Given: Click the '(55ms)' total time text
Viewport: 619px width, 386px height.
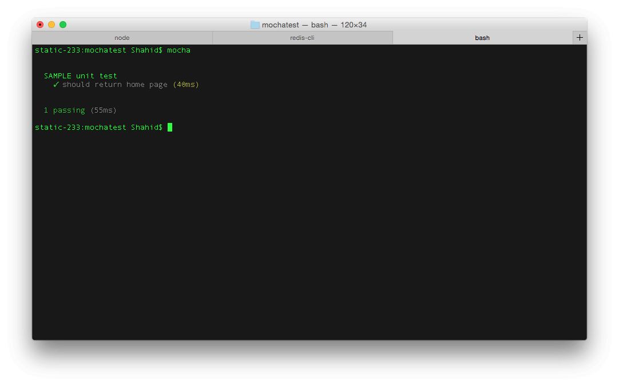Looking at the screenshot, I should [x=104, y=110].
